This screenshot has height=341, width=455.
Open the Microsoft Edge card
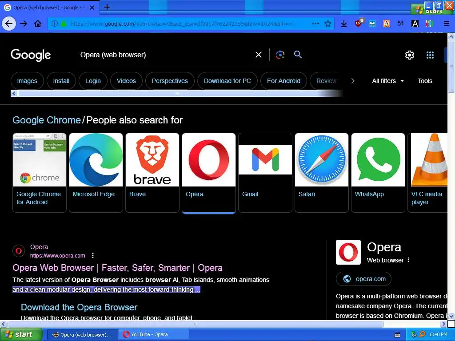pos(96,173)
